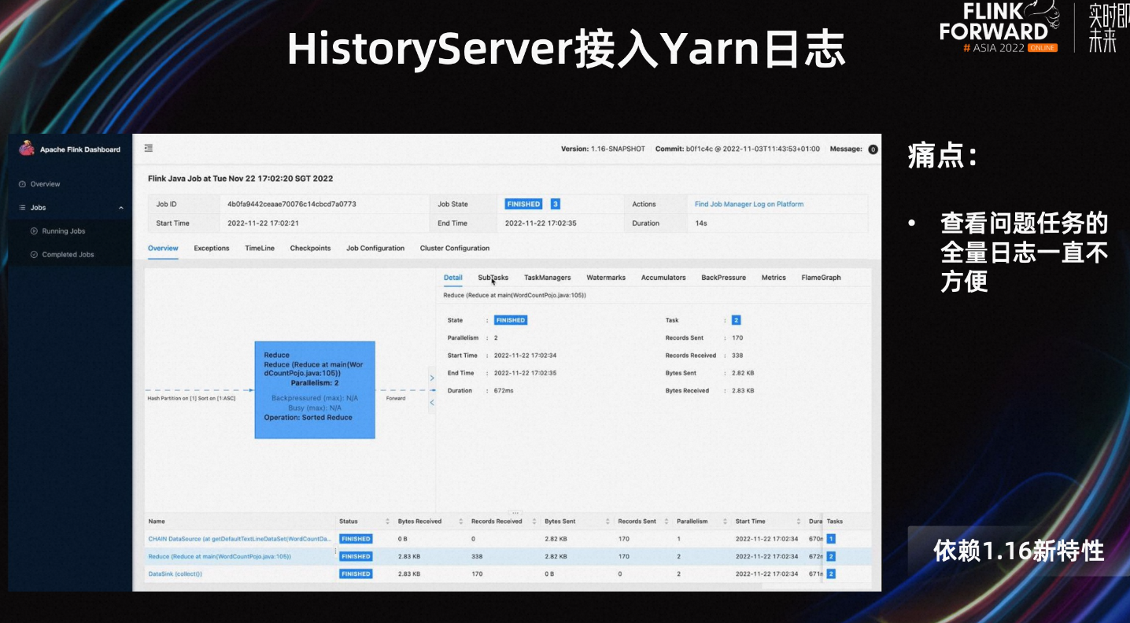Click the FINISHED Job State tag in the header

[524, 204]
